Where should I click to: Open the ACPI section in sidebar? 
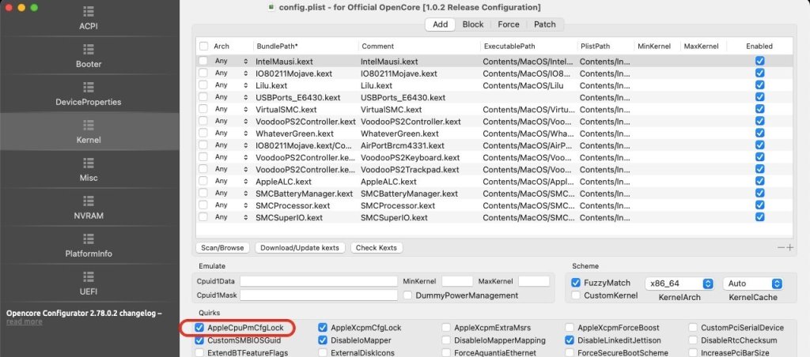click(89, 12)
